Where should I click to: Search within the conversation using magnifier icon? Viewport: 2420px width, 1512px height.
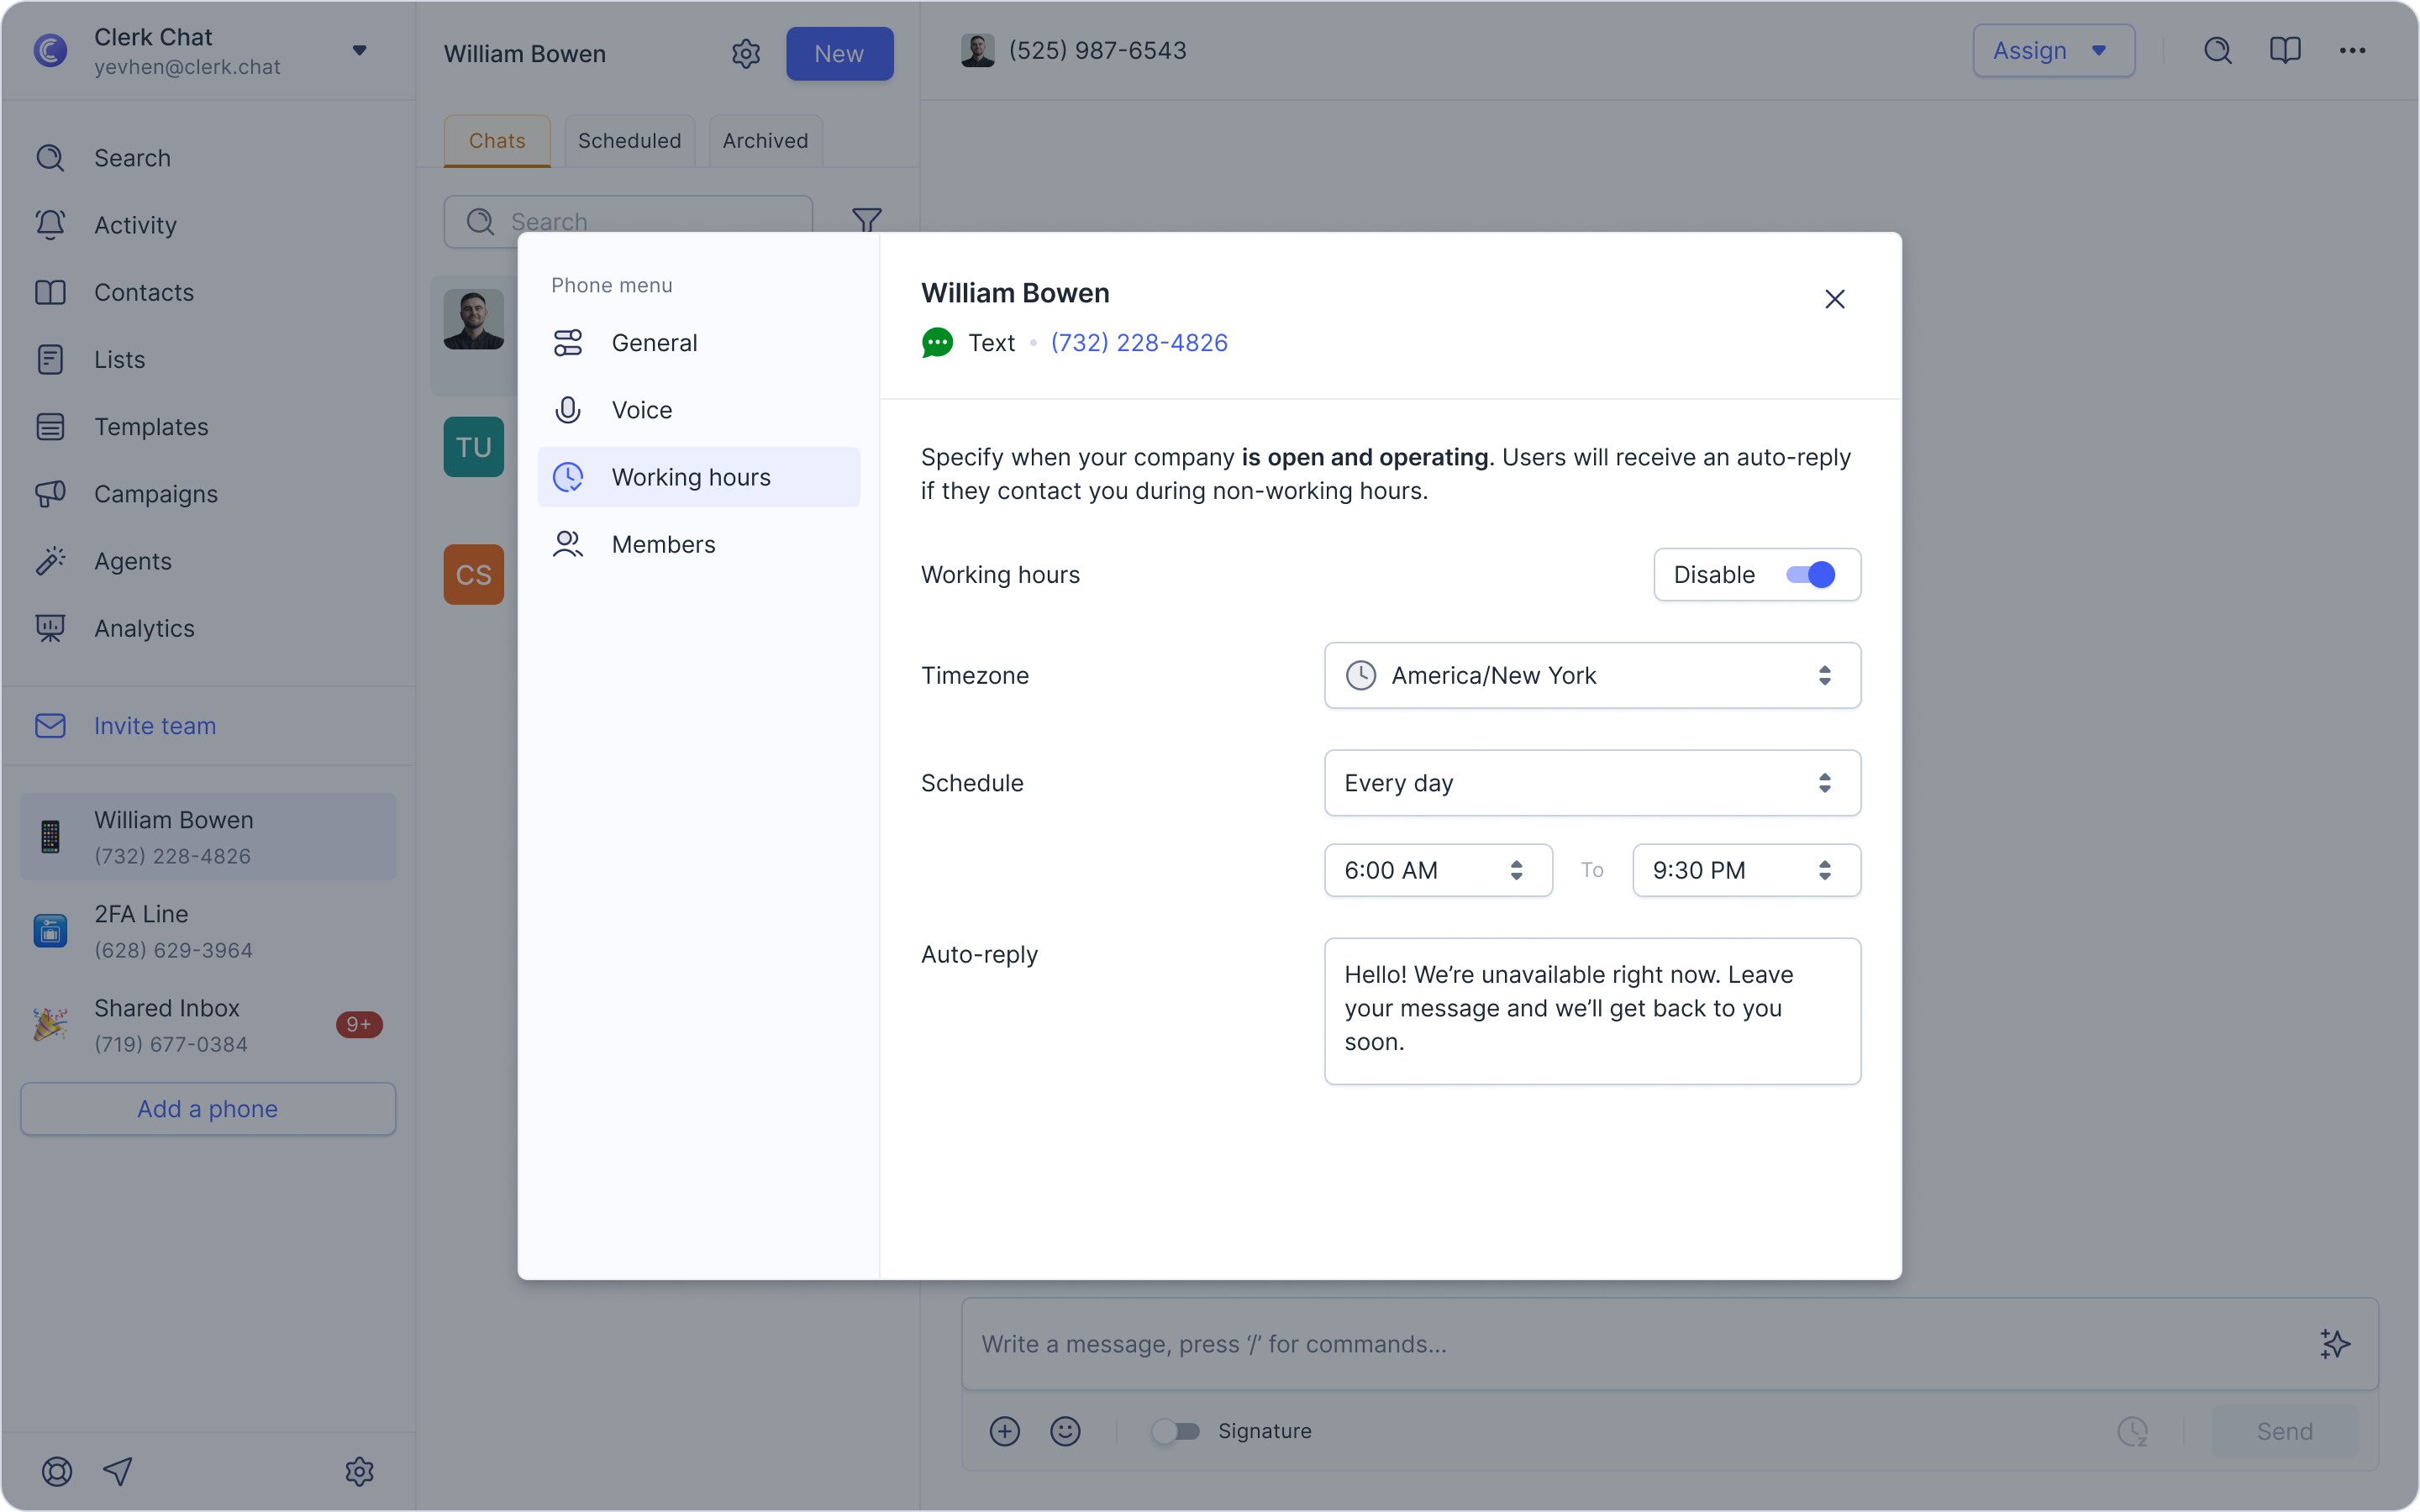[x=2218, y=50]
